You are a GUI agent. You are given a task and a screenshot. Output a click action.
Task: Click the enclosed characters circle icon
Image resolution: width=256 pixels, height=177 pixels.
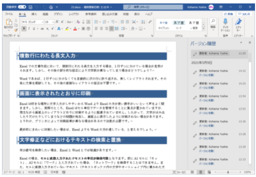pyautogui.click(x=88, y=29)
